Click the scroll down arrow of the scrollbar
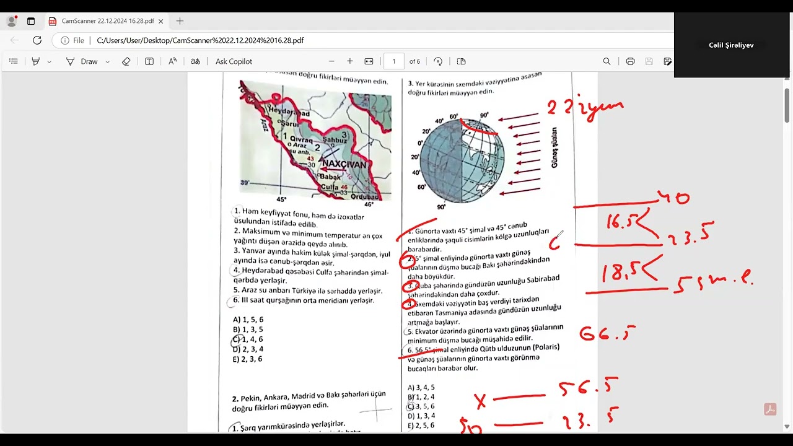This screenshot has width=793, height=446. pos(787,426)
